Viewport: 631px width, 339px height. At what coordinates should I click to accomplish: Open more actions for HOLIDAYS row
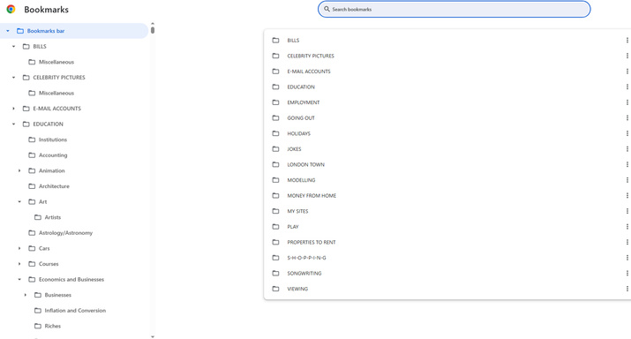(x=627, y=133)
